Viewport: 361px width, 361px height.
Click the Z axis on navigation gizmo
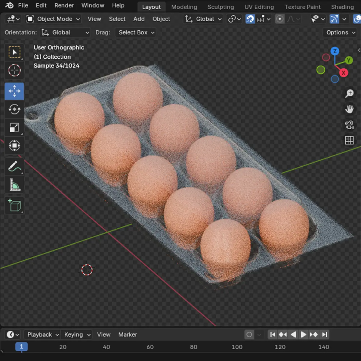[x=335, y=51]
